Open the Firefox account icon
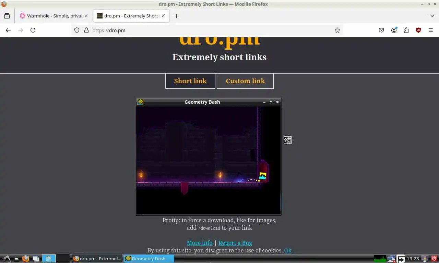 (394, 30)
